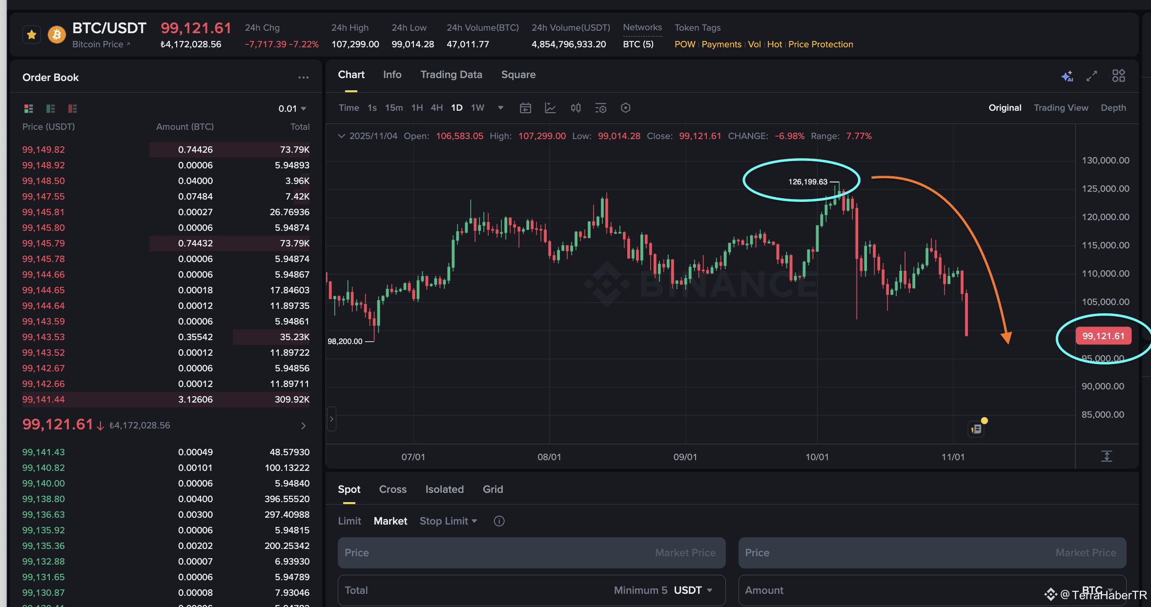Viewport: 1151px width, 607px height.
Task: Open the 0.01 price precision dropdown
Action: click(x=292, y=108)
